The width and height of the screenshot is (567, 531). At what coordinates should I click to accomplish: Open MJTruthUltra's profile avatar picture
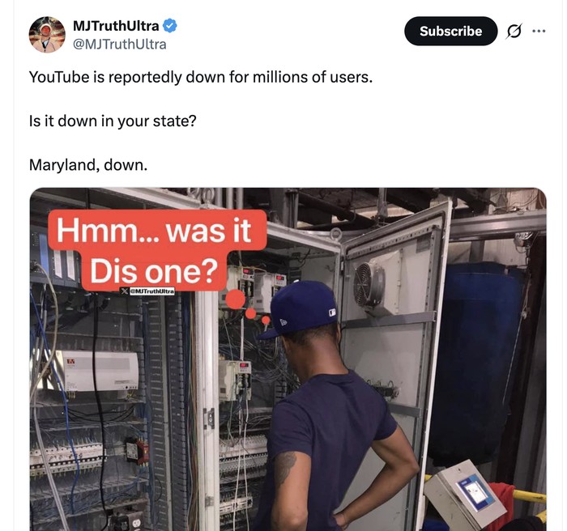tap(47, 34)
